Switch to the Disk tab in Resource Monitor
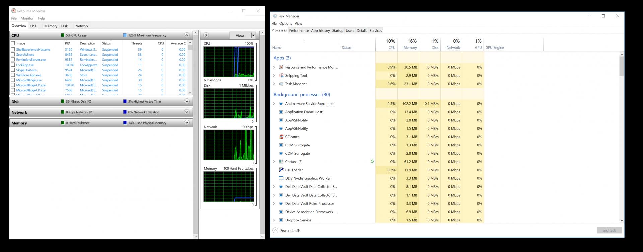Viewport: 643px width, 252px height. [x=65, y=26]
